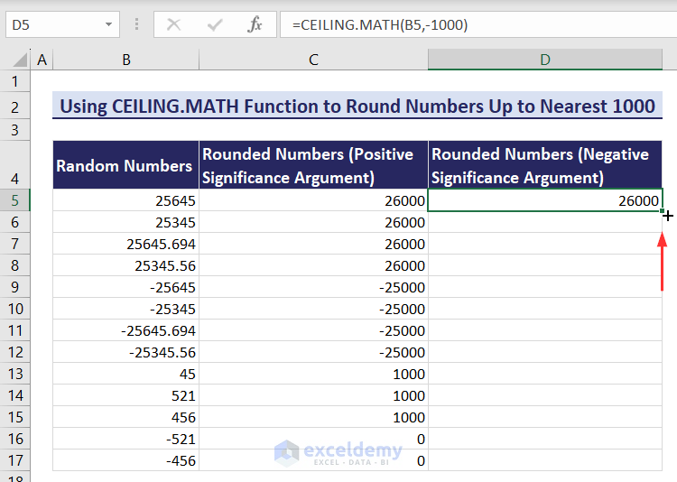The width and height of the screenshot is (677, 482).
Task: Expand the Name Box dropdown arrow
Action: (x=109, y=25)
